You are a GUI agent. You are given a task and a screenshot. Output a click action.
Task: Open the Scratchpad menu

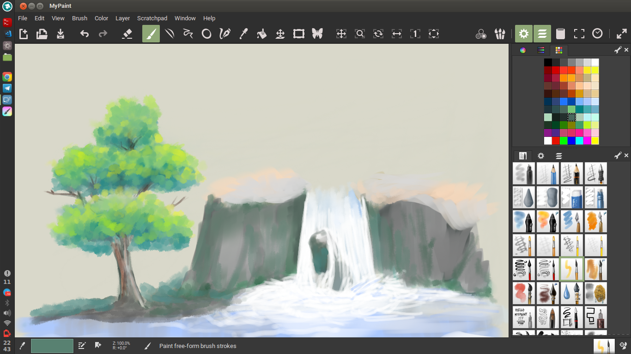(152, 18)
